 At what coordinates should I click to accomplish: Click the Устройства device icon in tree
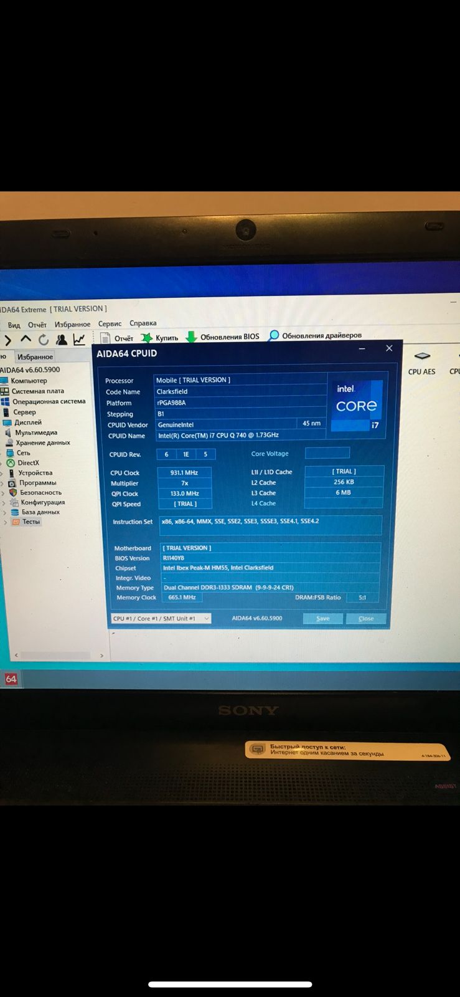(11, 472)
